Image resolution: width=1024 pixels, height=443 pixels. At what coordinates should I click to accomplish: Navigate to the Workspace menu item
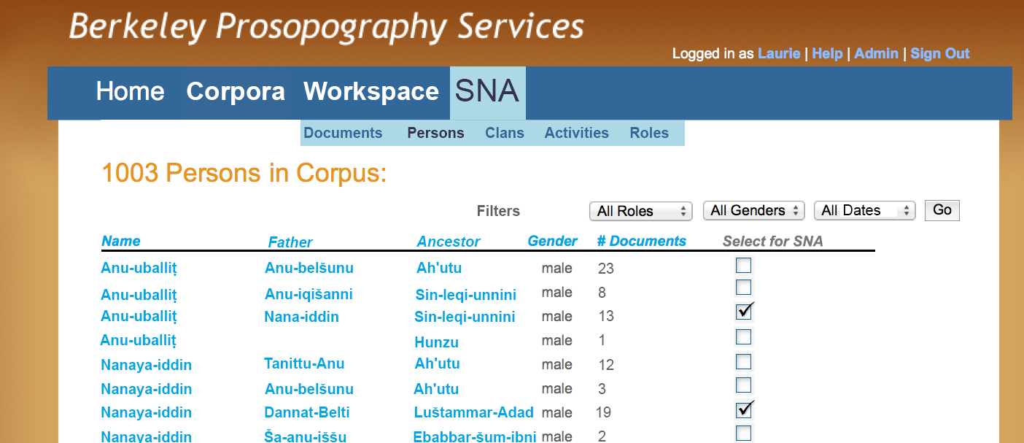[x=371, y=91]
